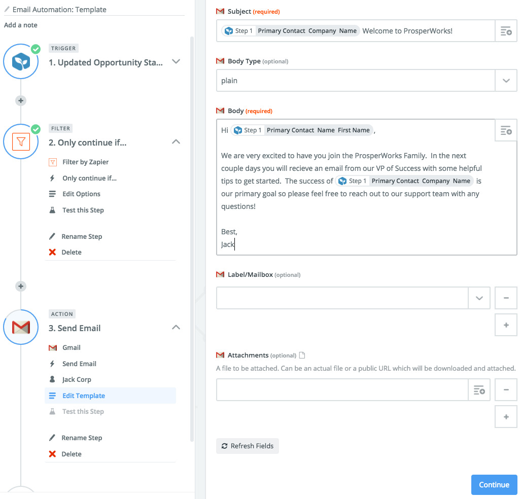Click the 3. Send Email step title
The width and height of the screenshot is (521, 499).
(75, 328)
